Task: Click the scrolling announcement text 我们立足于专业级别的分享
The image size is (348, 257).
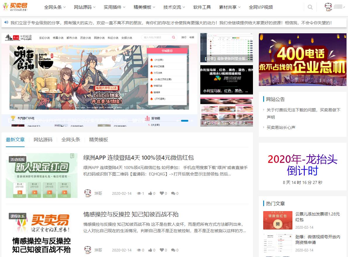Action: (171, 23)
